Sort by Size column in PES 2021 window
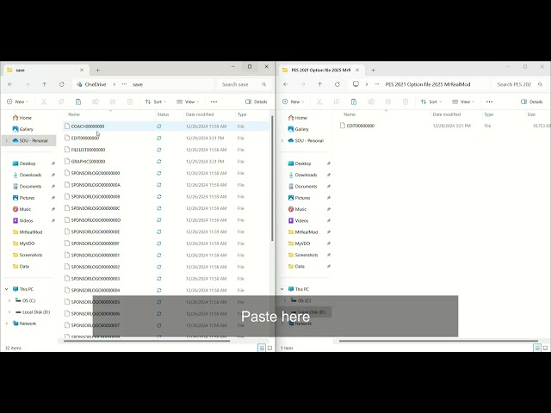 531,114
